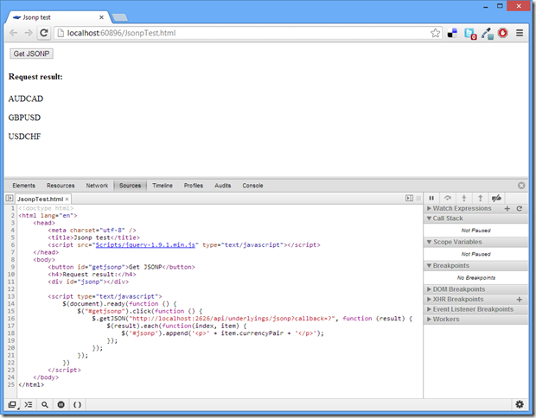Viewport: 536px width, 418px height.
Task: Select the AUDCAD result text
Action: (x=26, y=98)
